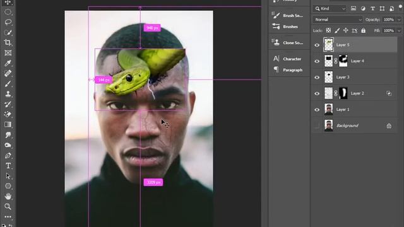Image resolution: width=404 pixels, height=227 pixels.
Task: Filter layers by pixel layers icon
Action: coord(353,8)
